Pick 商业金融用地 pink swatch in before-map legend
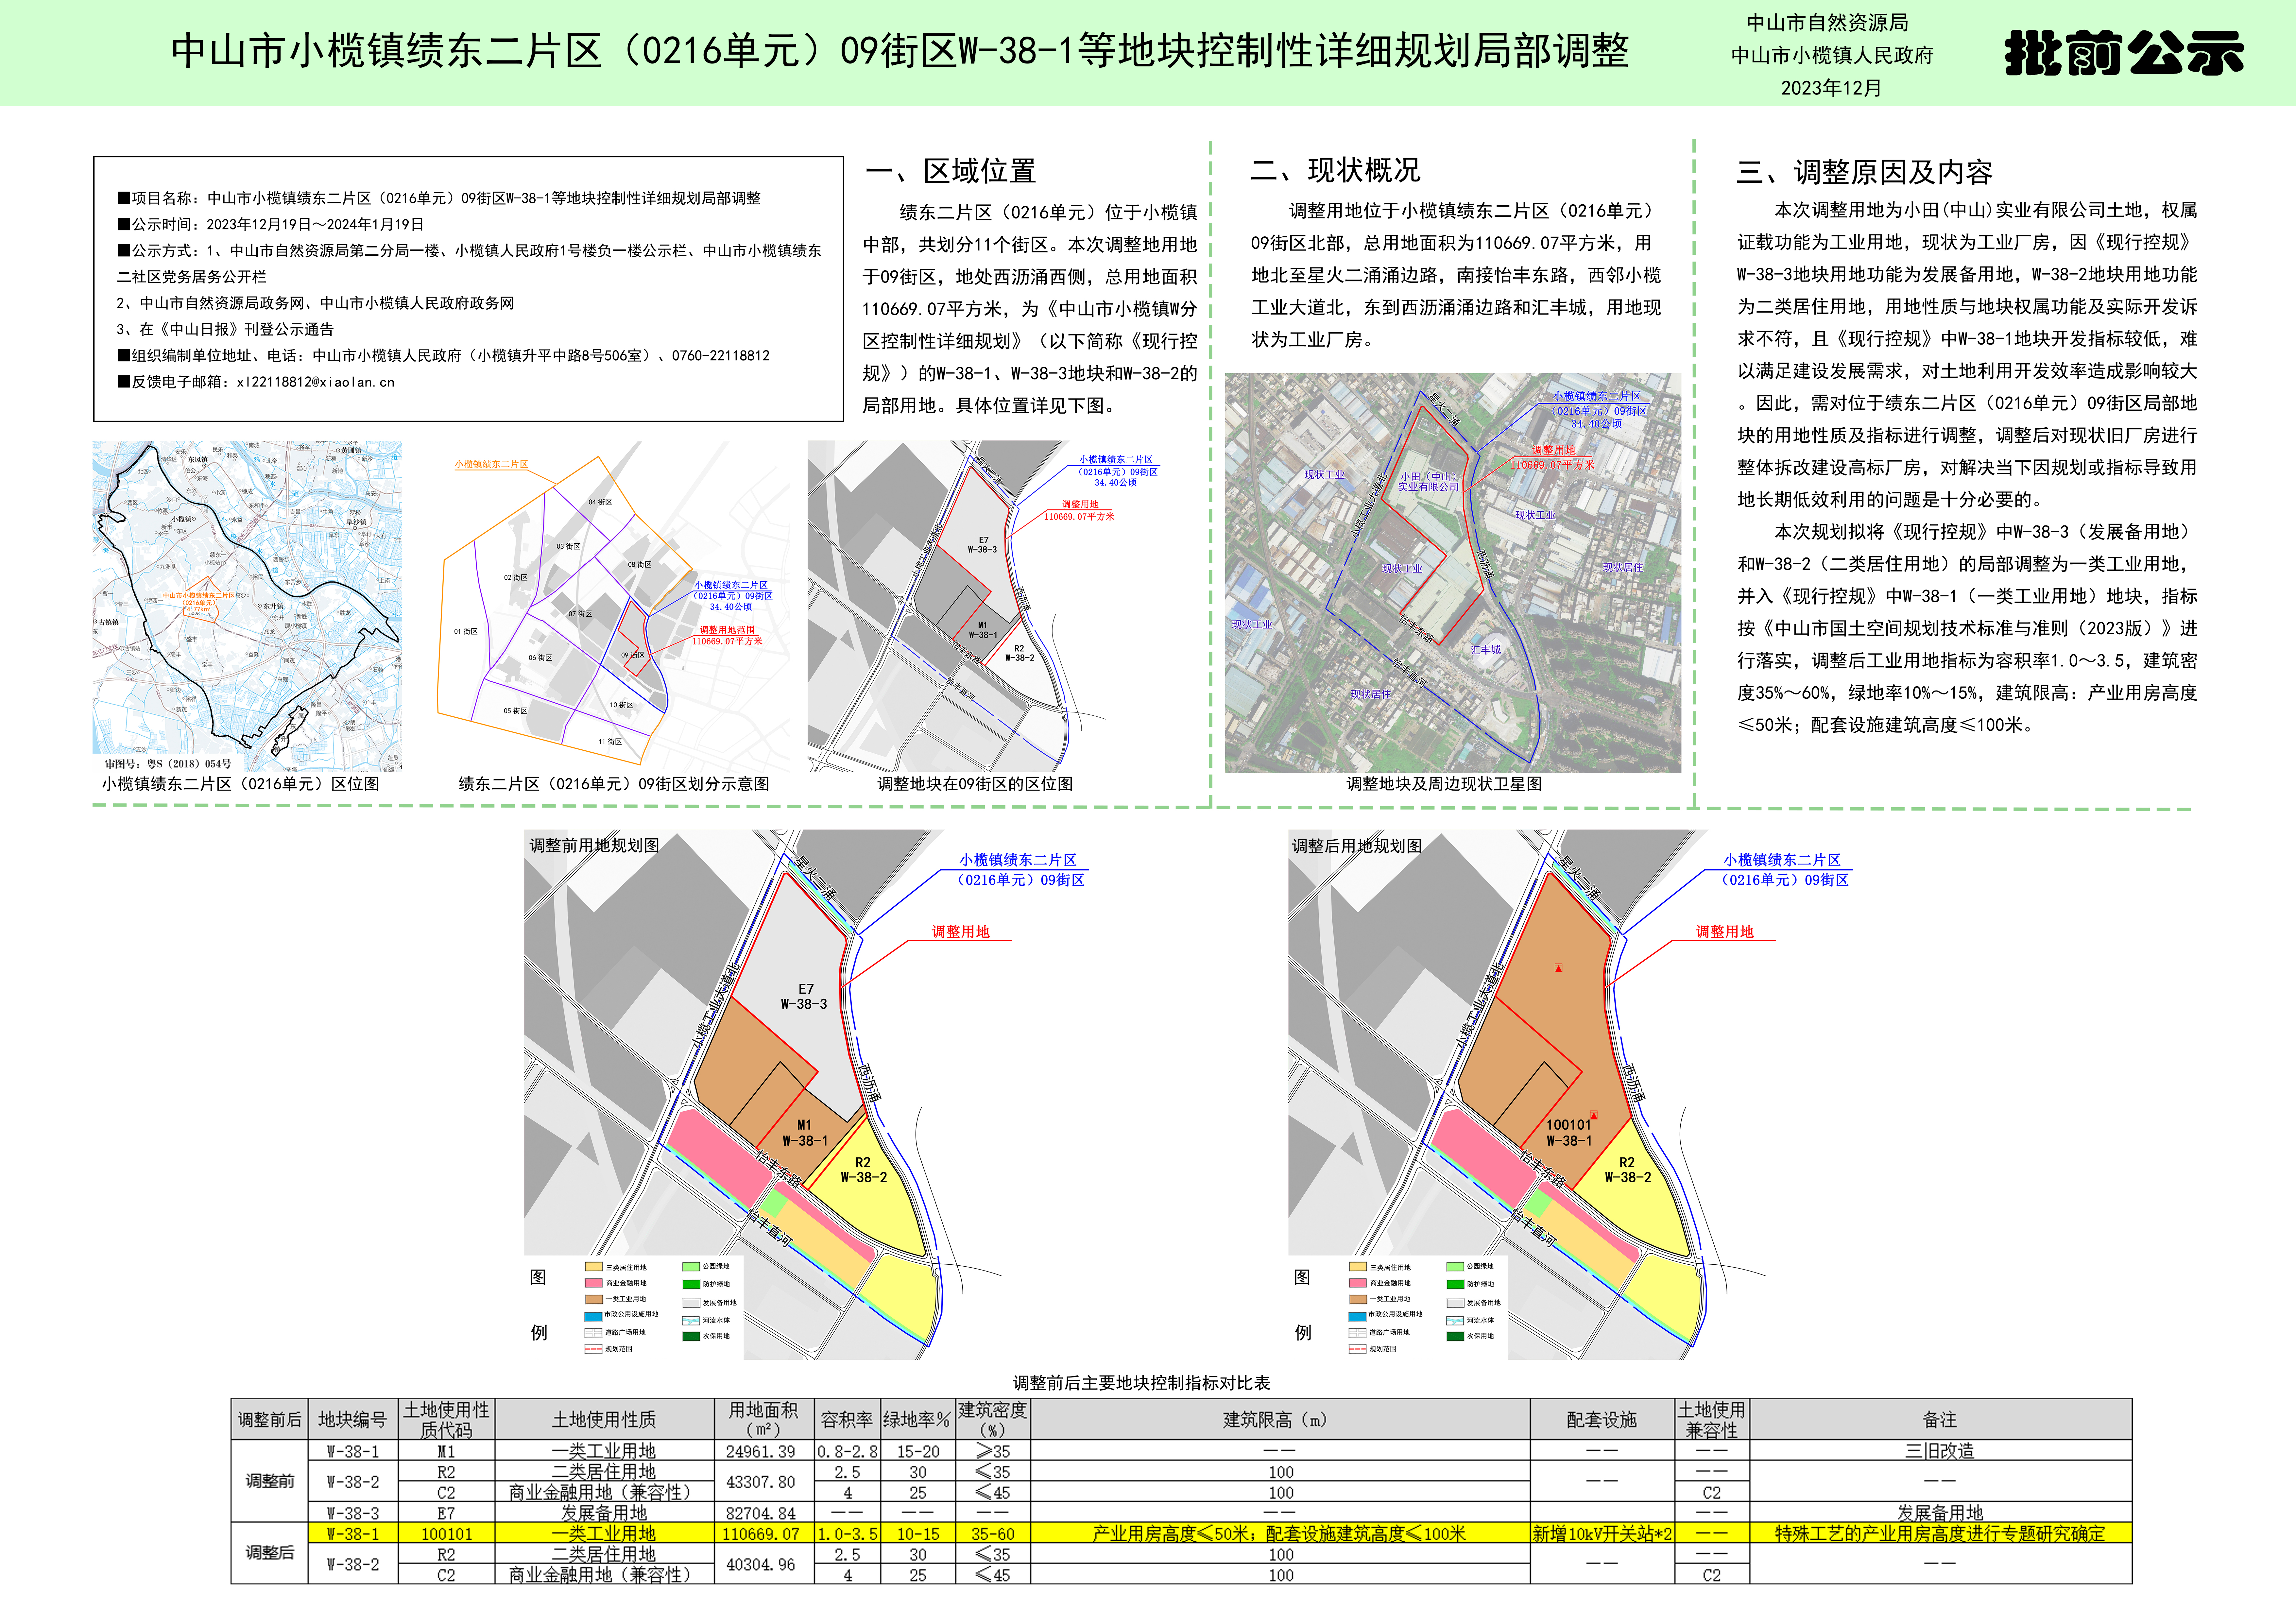 click(594, 1283)
